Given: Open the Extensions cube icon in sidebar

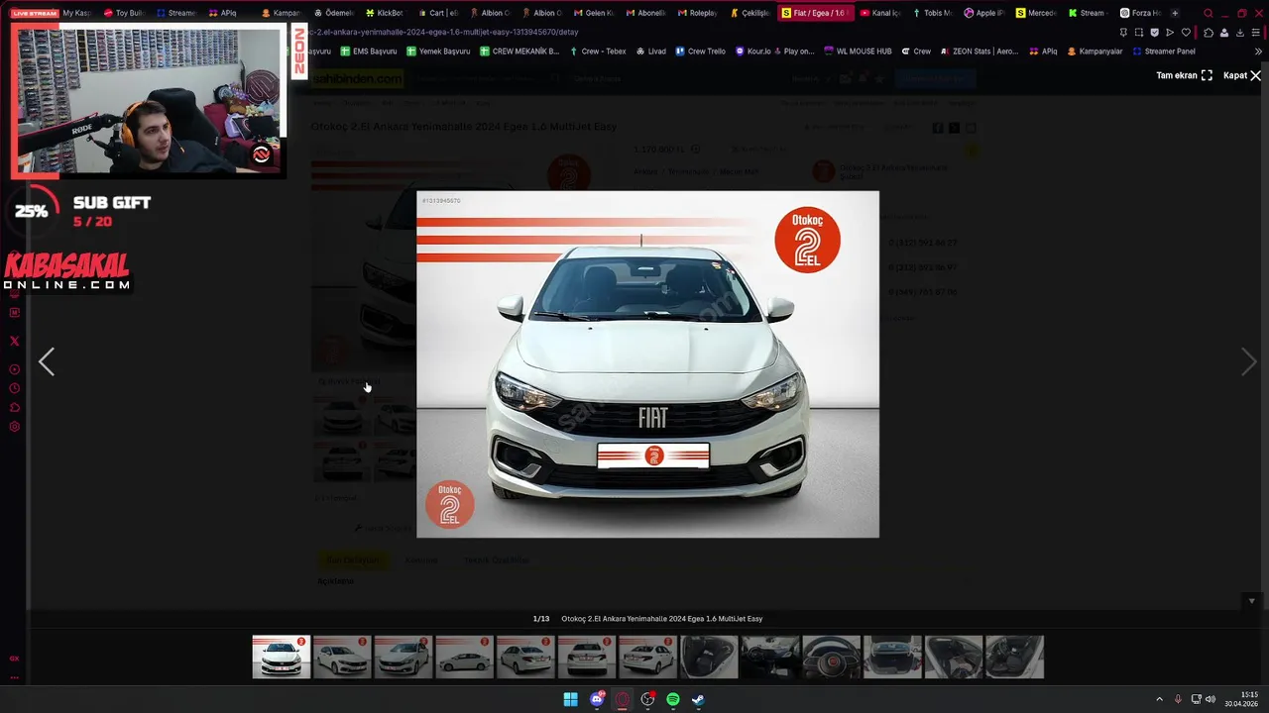Looking at the screenshot, I should [x=14, y=407].
